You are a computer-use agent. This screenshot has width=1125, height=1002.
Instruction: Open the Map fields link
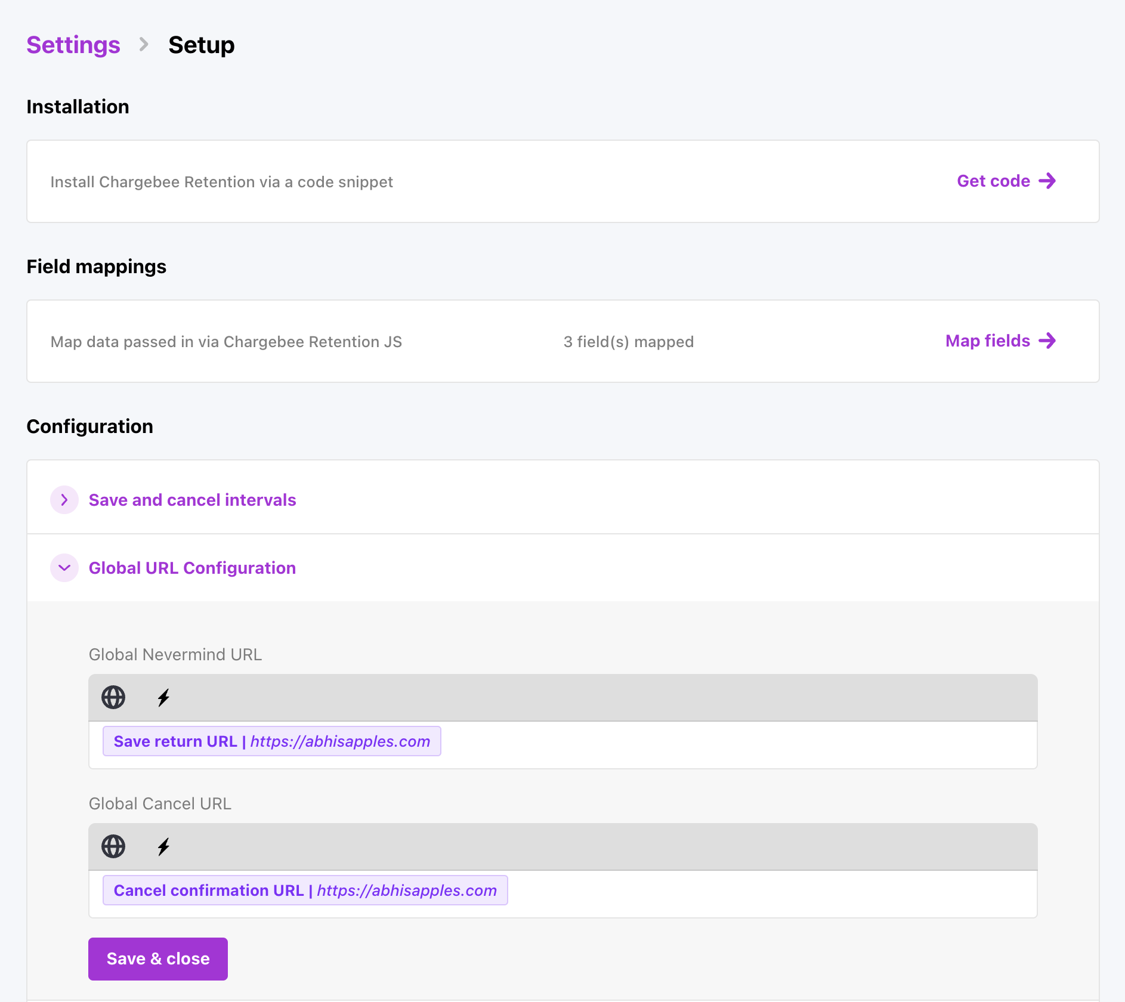[x=987, y=341]
